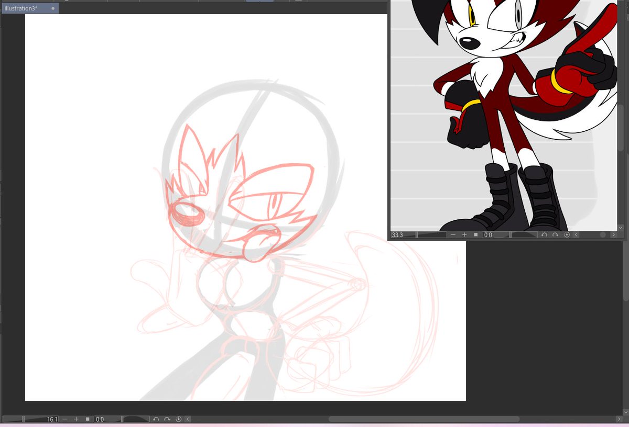Image resolution: width=629 pixels, height=427 pixels.
Task: Click the sub view vertical scrollbar down arrow
Action: (621, 228)
